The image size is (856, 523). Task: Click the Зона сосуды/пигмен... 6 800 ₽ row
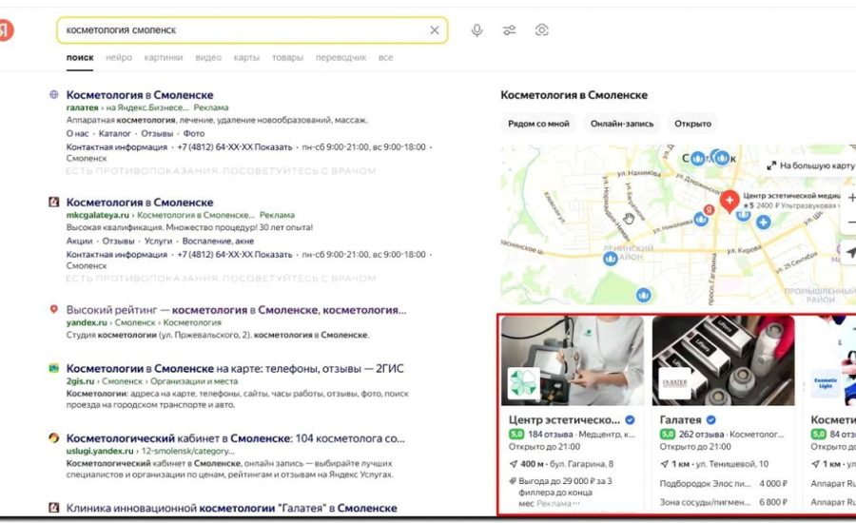(x=724, y=502)
